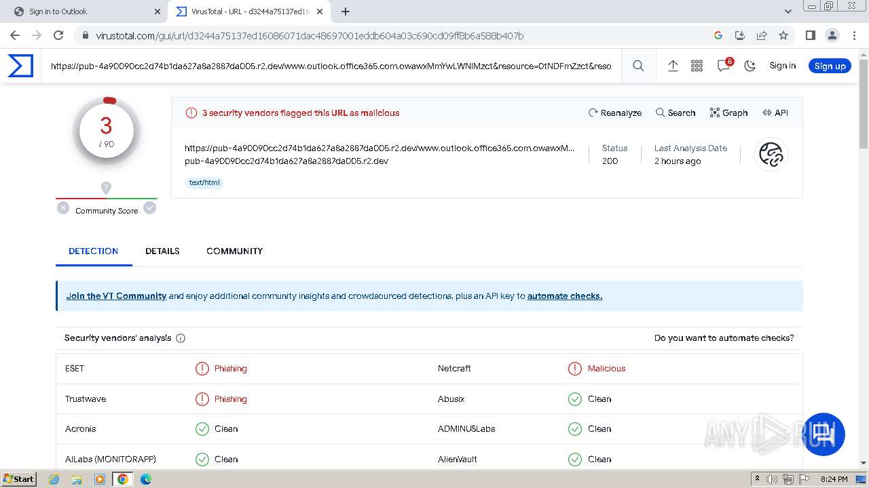Go back in the browser
The width and height of the screenshot is (869, 488).
click(15, 35)
